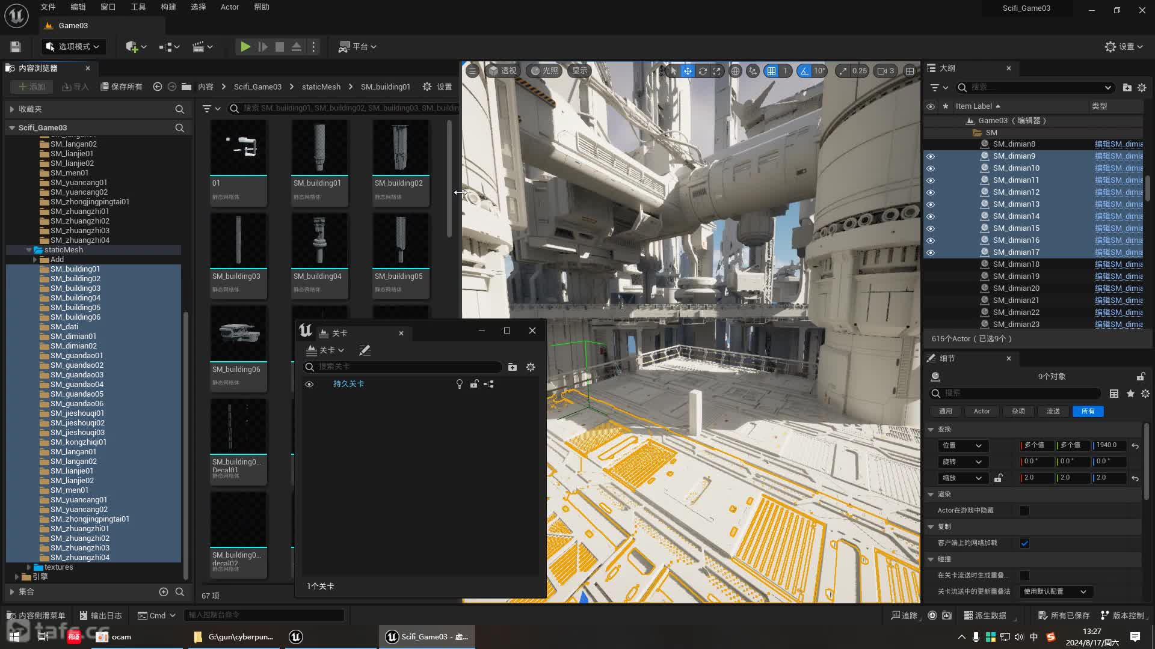Toggle scale snapping icon in viewport
The width and height of the screenshot is (1155, 649).
pos(843,71)
